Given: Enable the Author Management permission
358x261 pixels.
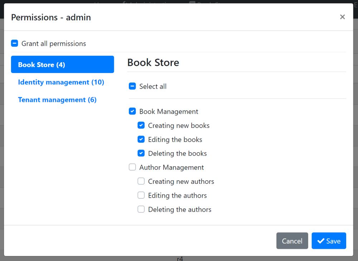Looking at the screenshot, I should point(132,167).
